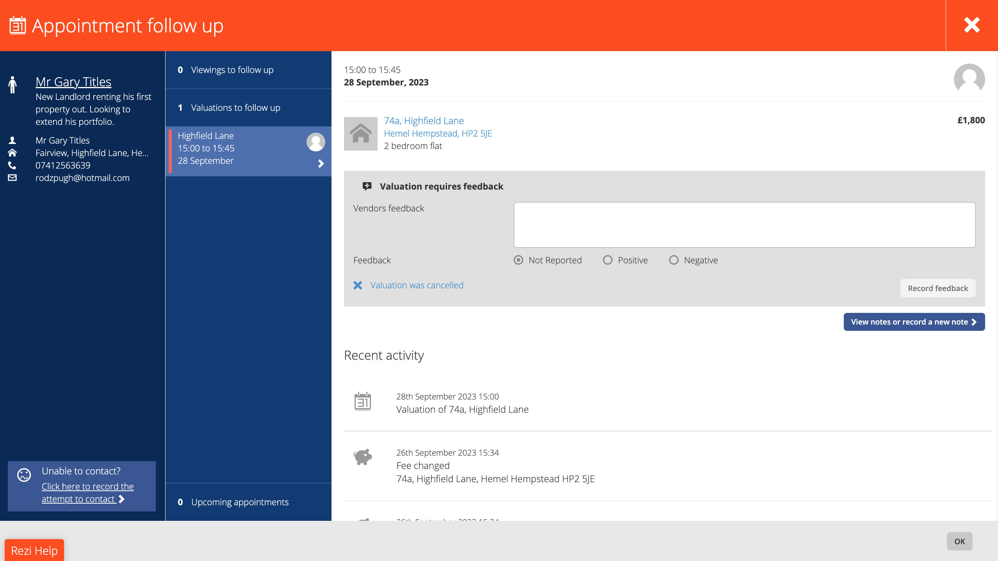Click the property house thumbnail for 74a Highfield Lane

361,134
